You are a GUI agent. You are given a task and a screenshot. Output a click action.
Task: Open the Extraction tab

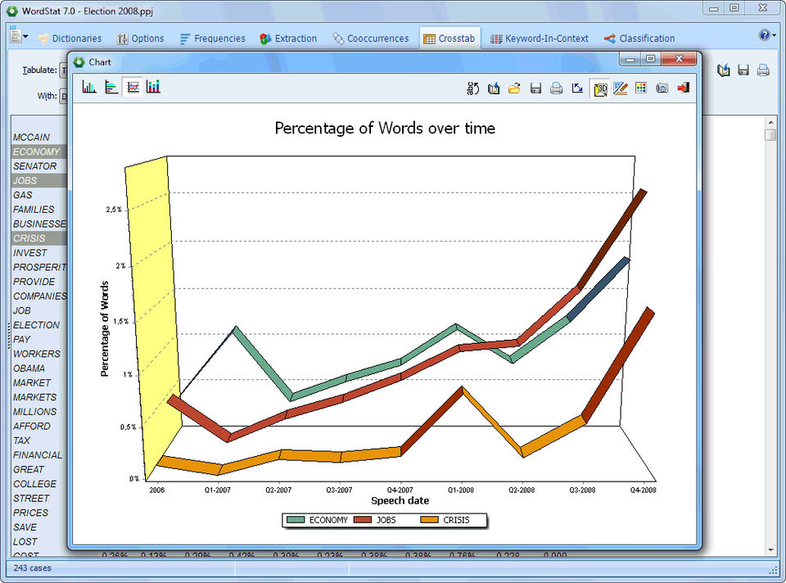coord(288,38)
